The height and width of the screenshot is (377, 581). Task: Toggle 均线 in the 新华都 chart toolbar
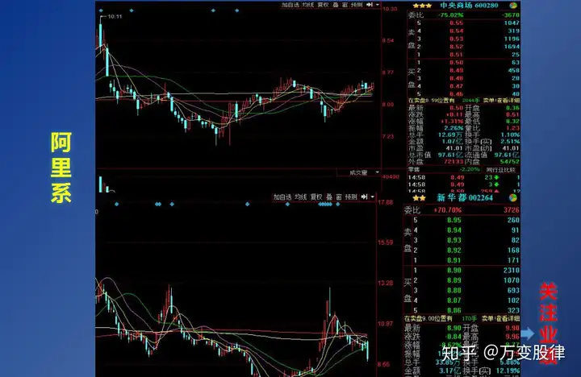[300, 197]
